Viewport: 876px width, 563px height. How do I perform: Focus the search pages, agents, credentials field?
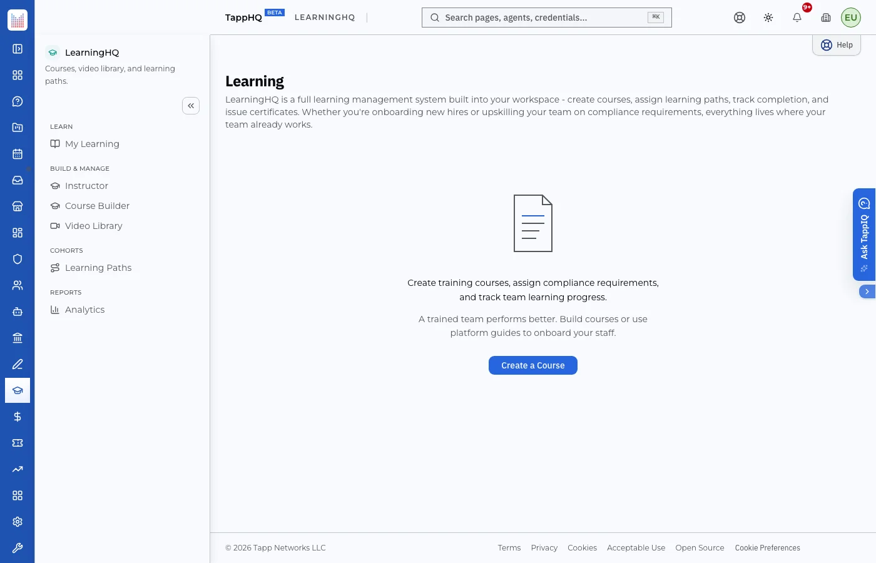pos(547,18)
